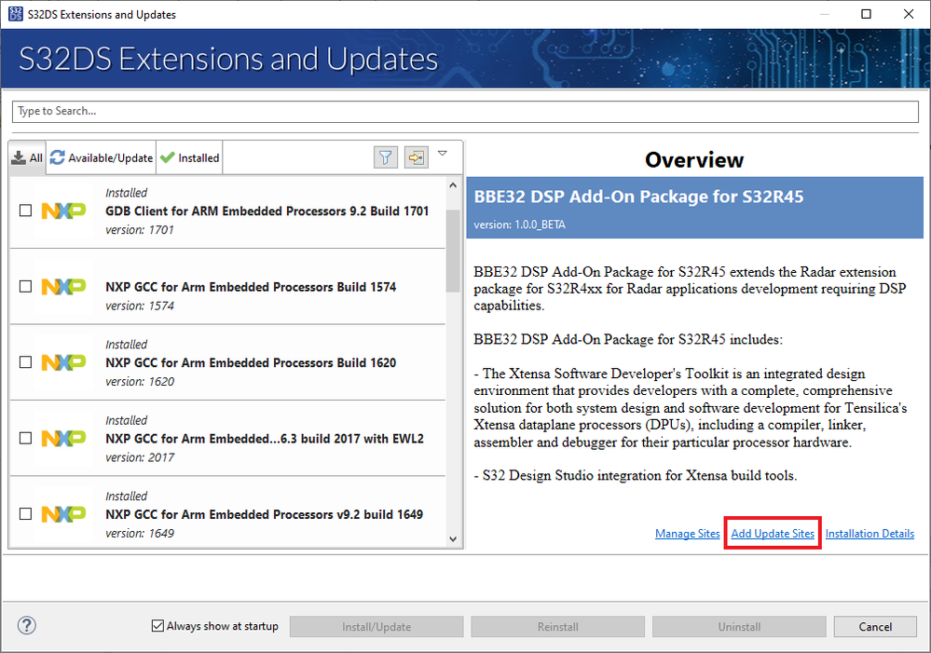The height and width of the screenshot is (653, 931).
Task: Click NXP logo of v9.2 build 1649 row
Action: [63, 514]
